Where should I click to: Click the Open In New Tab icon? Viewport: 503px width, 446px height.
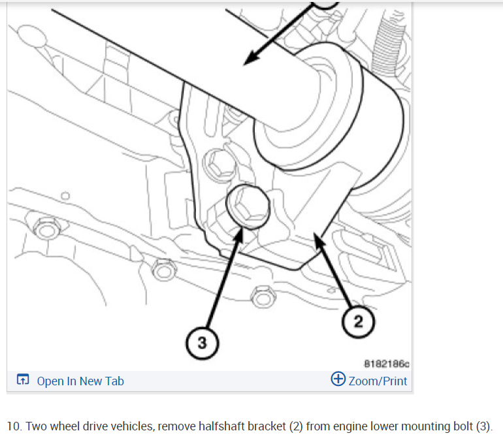pos(23,379)
